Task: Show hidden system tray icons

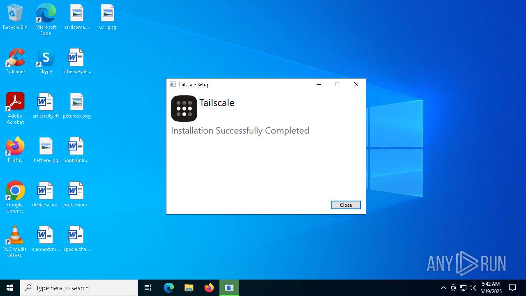Action: tap(443, 288)
